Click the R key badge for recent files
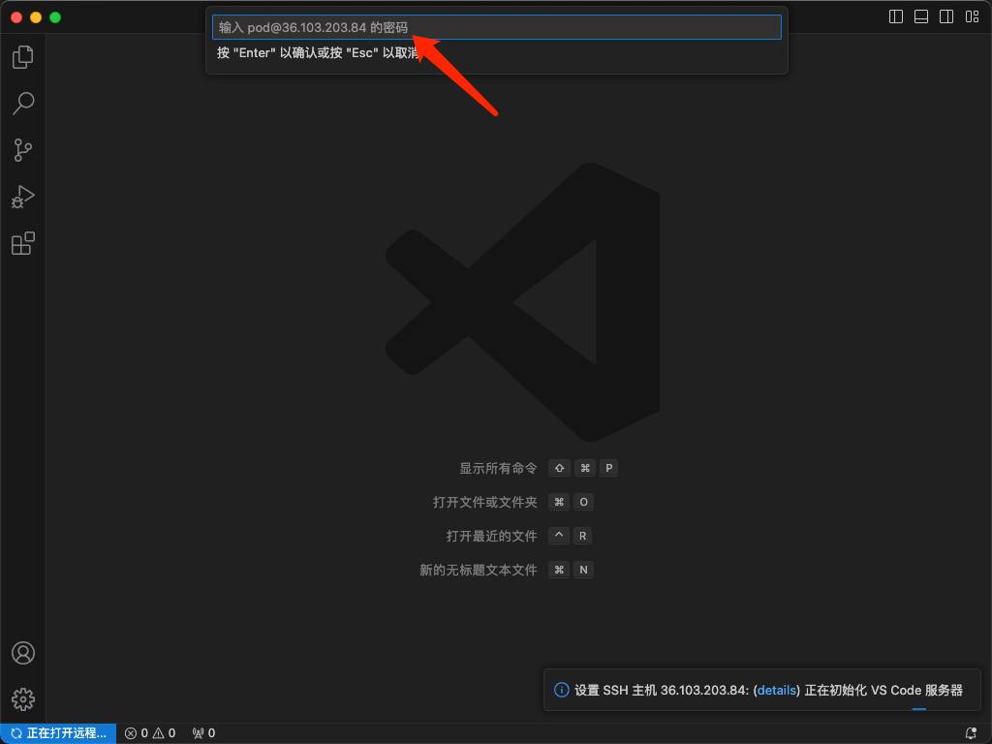Viewport: 992px width, 744px height. (x=582, y=536)
